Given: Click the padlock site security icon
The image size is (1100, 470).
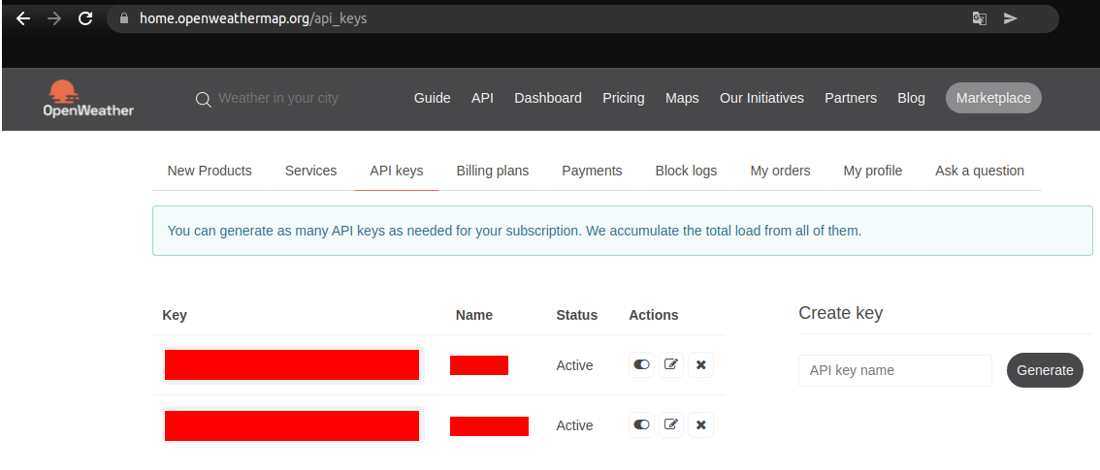Looking at the screenshot, I should coord(124,19).
